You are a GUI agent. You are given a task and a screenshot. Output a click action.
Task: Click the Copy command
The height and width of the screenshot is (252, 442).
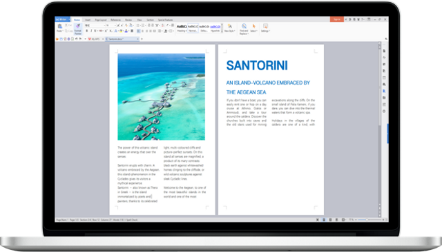pos(69,31)
